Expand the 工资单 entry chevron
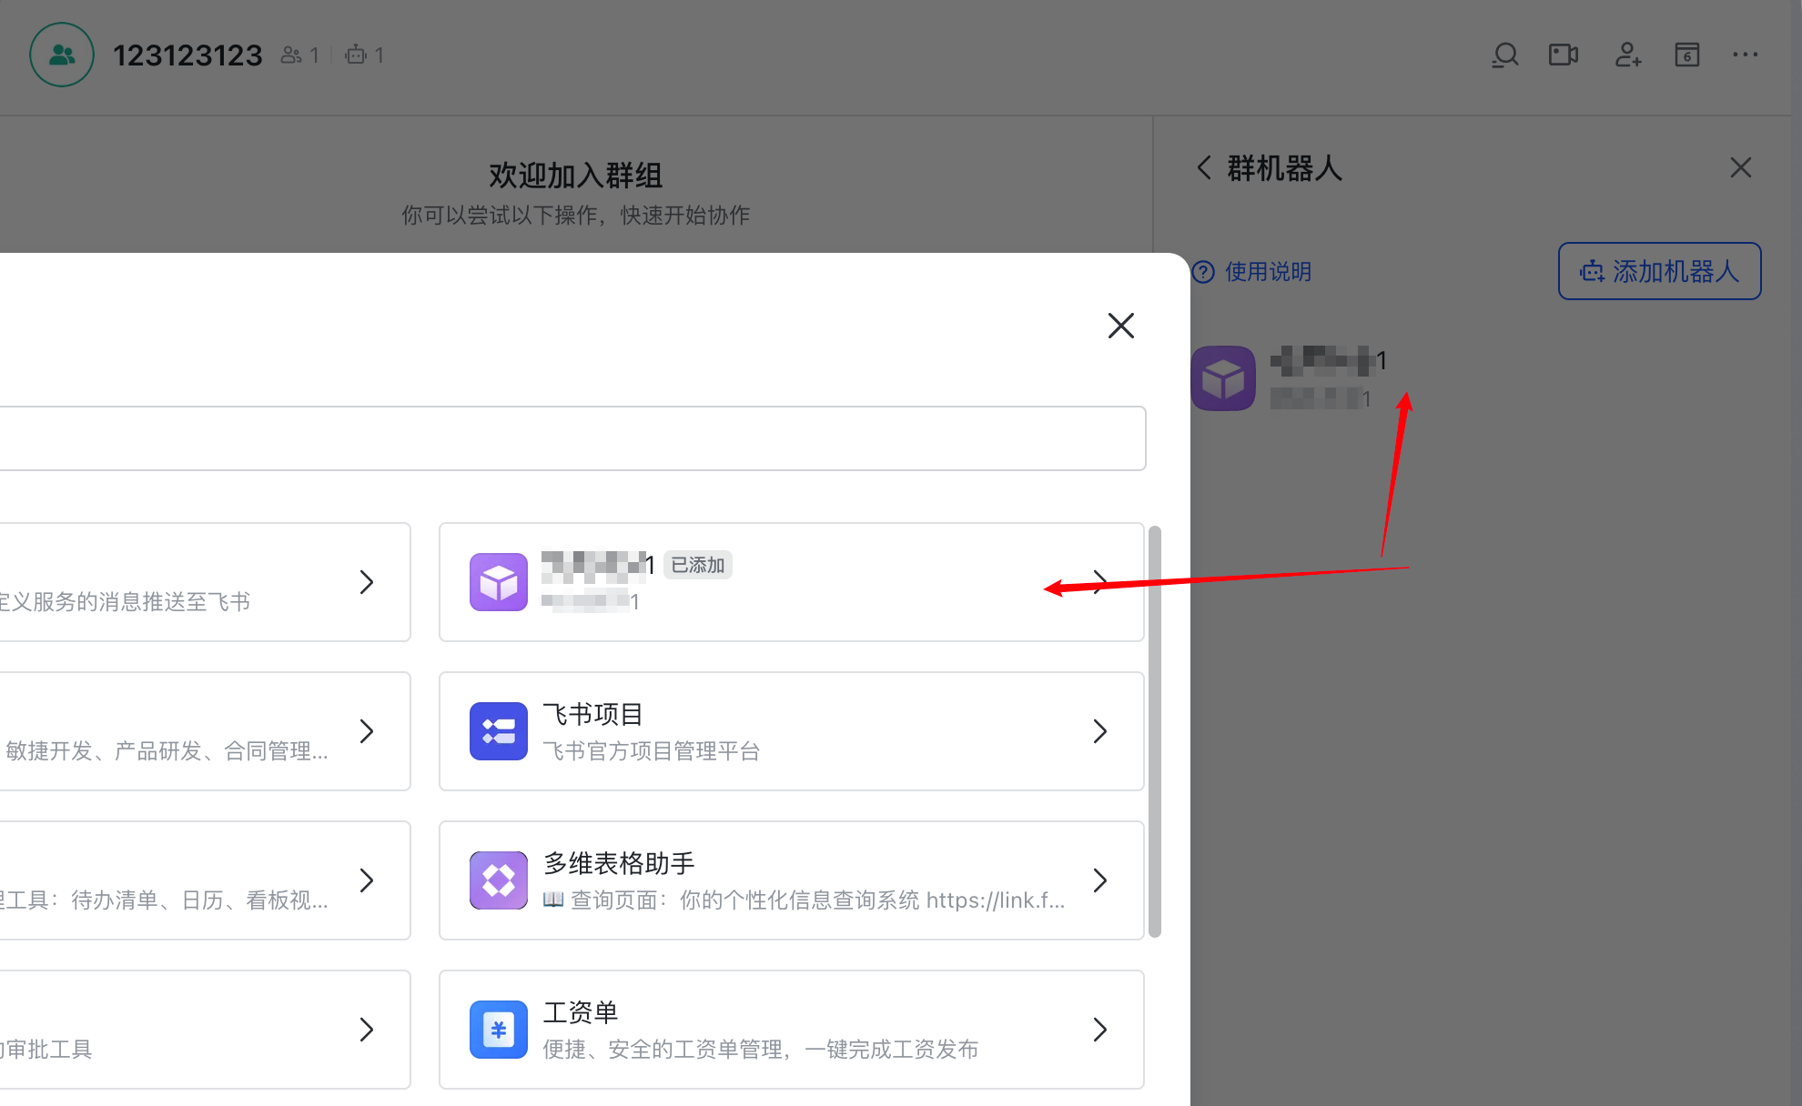Viewport: 1802px width, 1106px height. pos(1099,1030)
